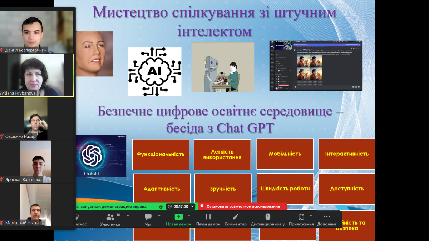Open the More options ellipsis
Viewport: 429px width, 241px height.
click(x=327, y=217)
